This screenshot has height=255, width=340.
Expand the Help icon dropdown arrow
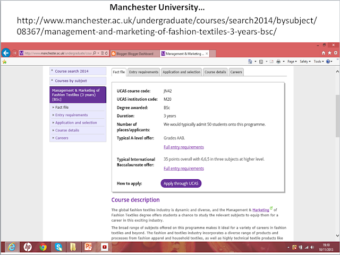point(331,61)
